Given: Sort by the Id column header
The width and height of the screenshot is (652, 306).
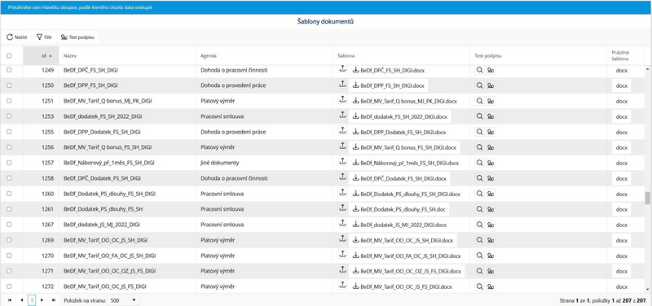Looking at the screenshot, I should (x=41, y=55).
